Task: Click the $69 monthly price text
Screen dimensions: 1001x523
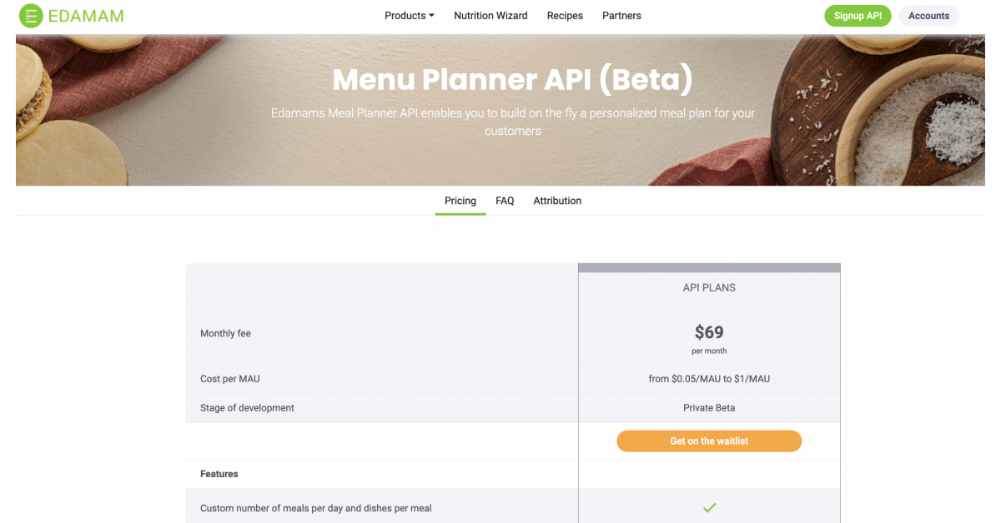Action: tap(709, 332)
